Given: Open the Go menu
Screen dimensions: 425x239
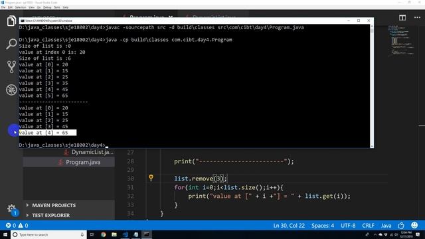Looking at the screenshot, I should [39, 7].
